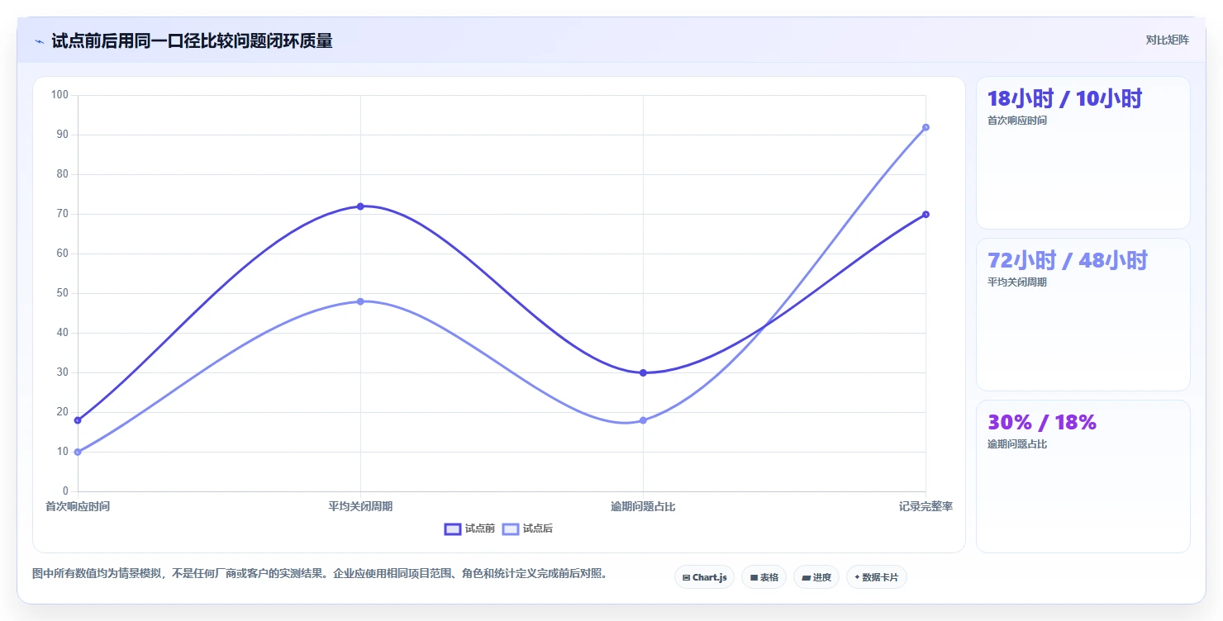This screenshot has height=621, width=1223.
Task: Click the 30% / 18% card value
Action: 1042,423
